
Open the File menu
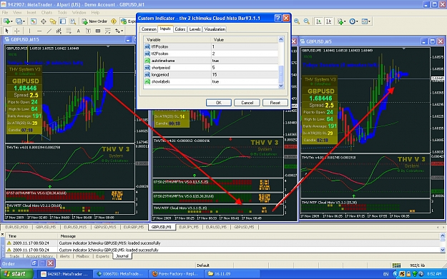pyautogui.click(x=5, y=13)
